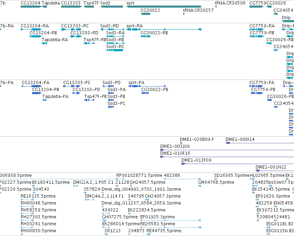Image resolution: width=294 pixels, height=236 pixels.
Task: Select the 304543 feature label
Action: click(x=41, y=189)
